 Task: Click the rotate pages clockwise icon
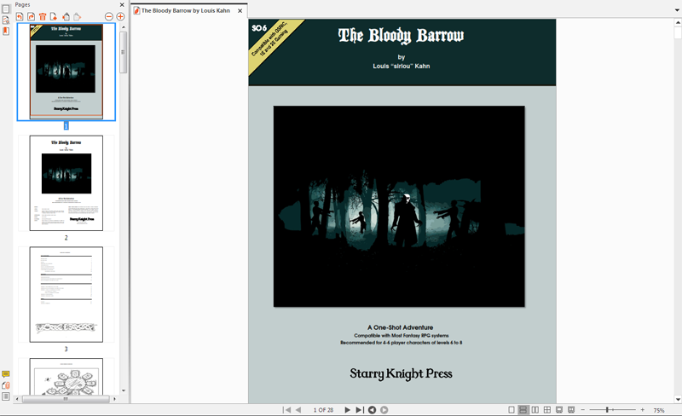click(x=31, y=16)
